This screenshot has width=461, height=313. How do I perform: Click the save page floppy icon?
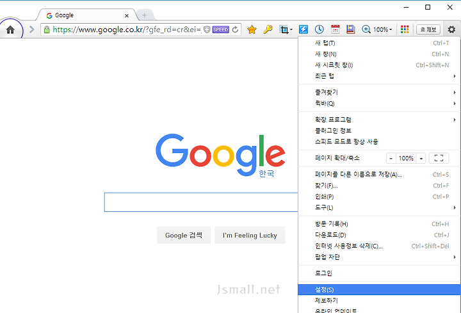(350, 29)
